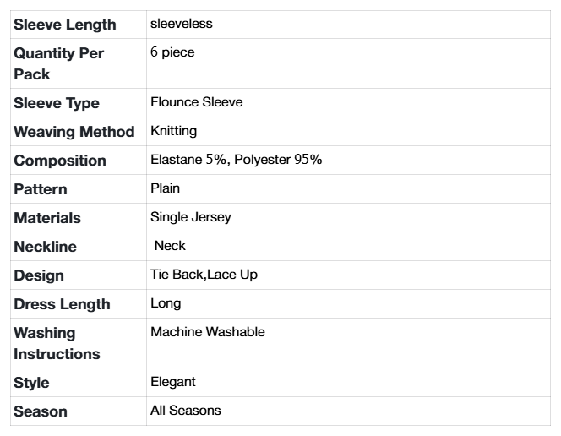The image size is (561, 436).
Task: Click the 'Machine Washable' value
Action: coord(207,332)
